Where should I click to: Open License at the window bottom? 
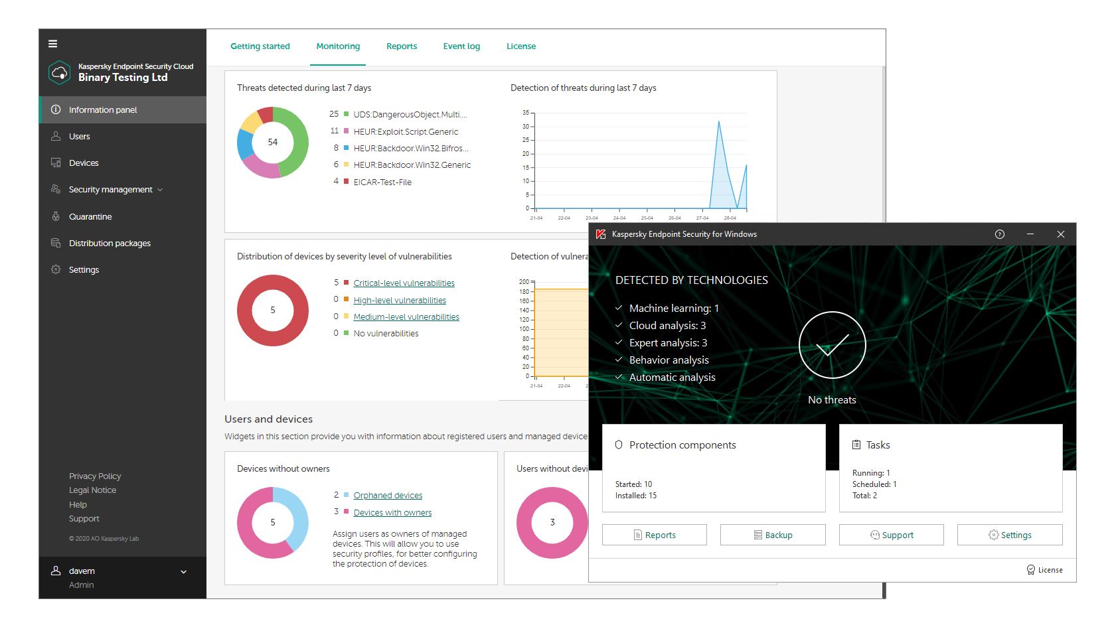click(1045, 570)
